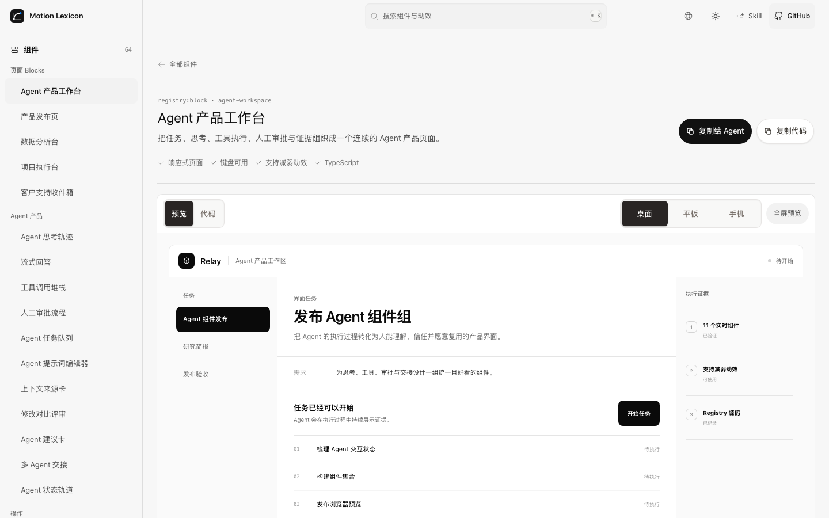Screen dimensions: 829x518
Task: Click 复制给 Agent button
Action: point(715,131)
